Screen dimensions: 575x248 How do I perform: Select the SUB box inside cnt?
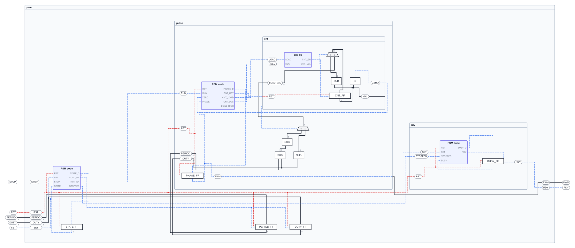point(336,81)
